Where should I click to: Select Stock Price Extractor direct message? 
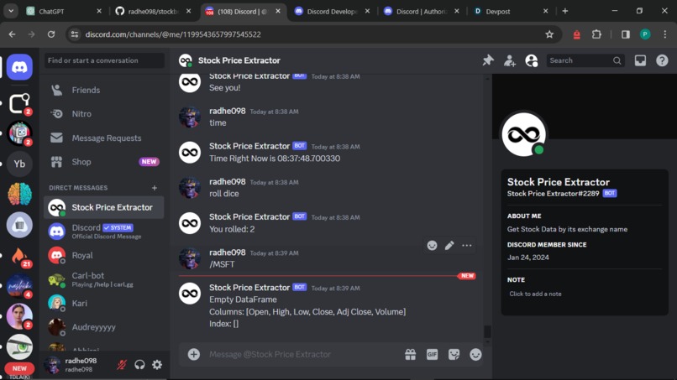(103, 207)
